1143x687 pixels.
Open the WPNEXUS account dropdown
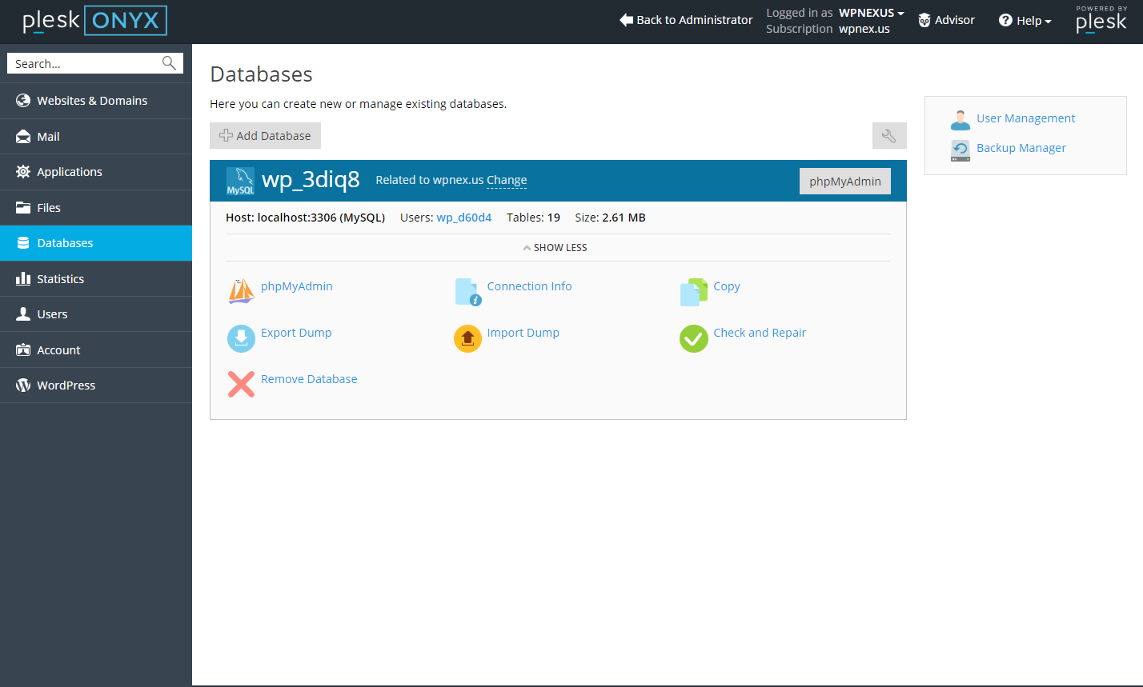click(x=872, y=13)
